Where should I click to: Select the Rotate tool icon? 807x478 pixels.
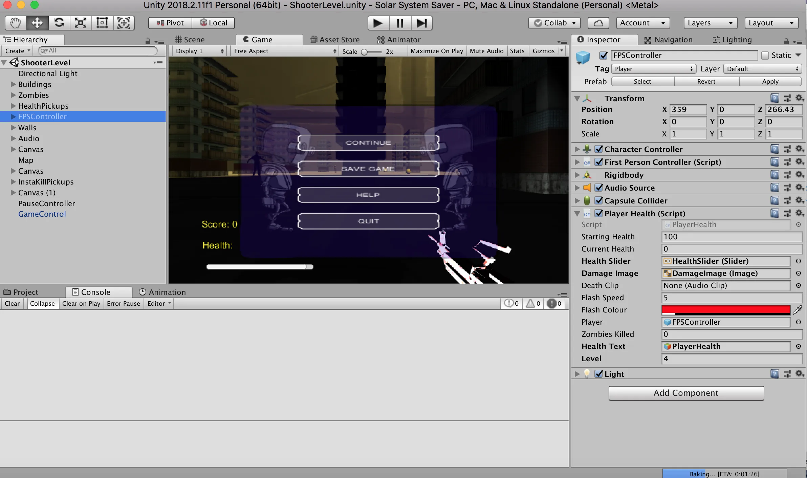pos(59,23)
